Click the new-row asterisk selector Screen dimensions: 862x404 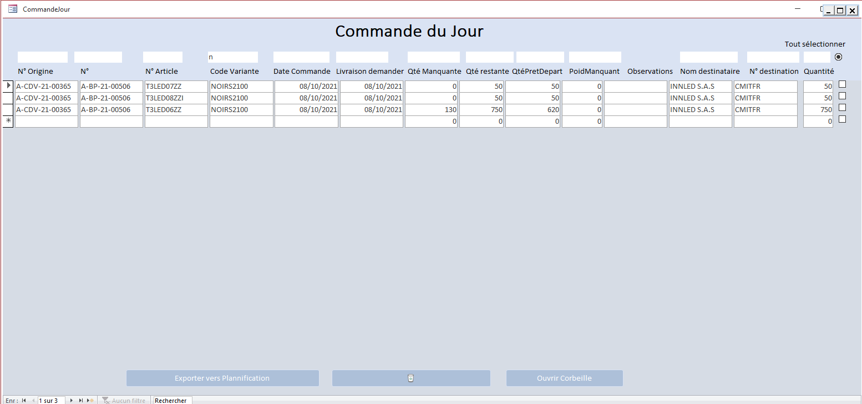click(8, 121)
